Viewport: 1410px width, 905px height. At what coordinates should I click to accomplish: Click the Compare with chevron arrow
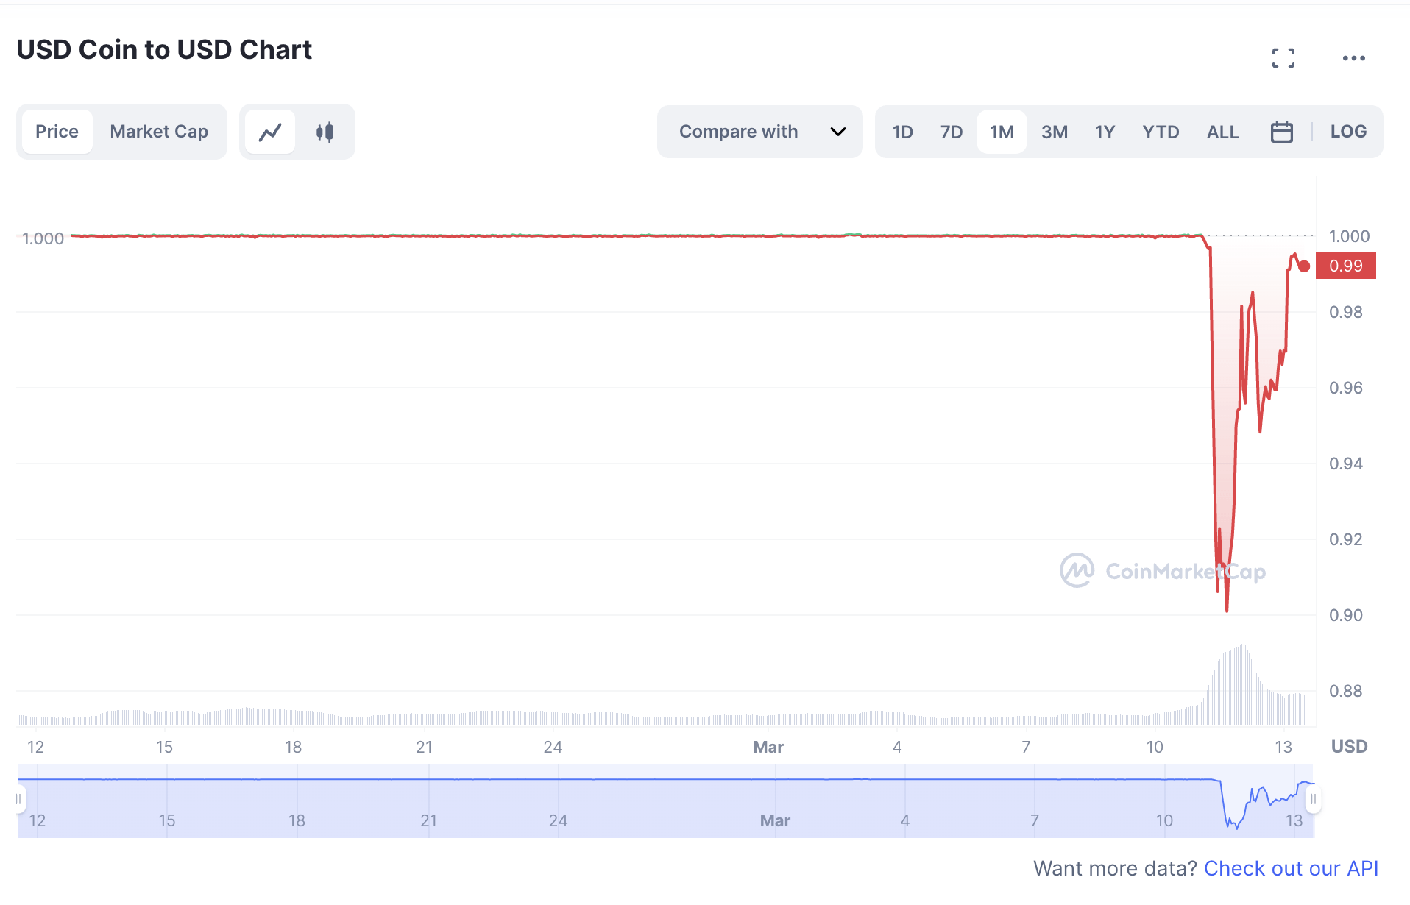[837, 132]
